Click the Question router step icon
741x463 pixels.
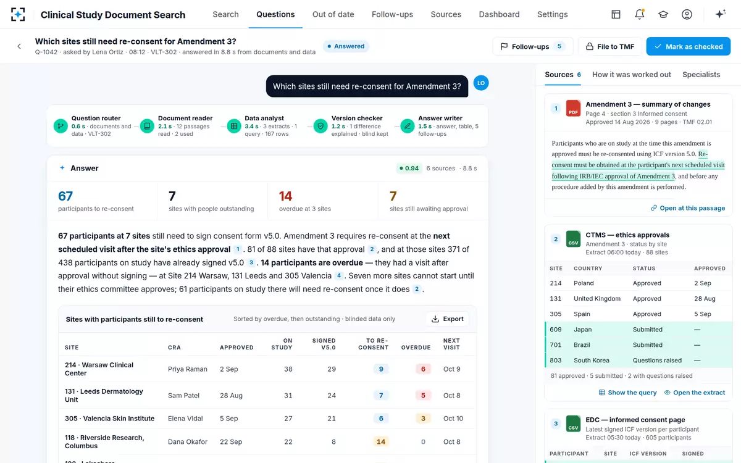[x=61, y=126]
